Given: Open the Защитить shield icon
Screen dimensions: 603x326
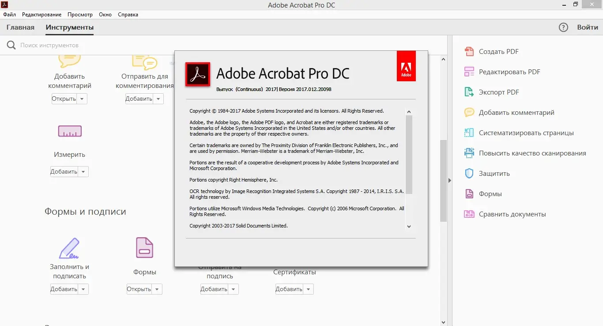Looking at the screenshot, I should [x=469, y=174].
